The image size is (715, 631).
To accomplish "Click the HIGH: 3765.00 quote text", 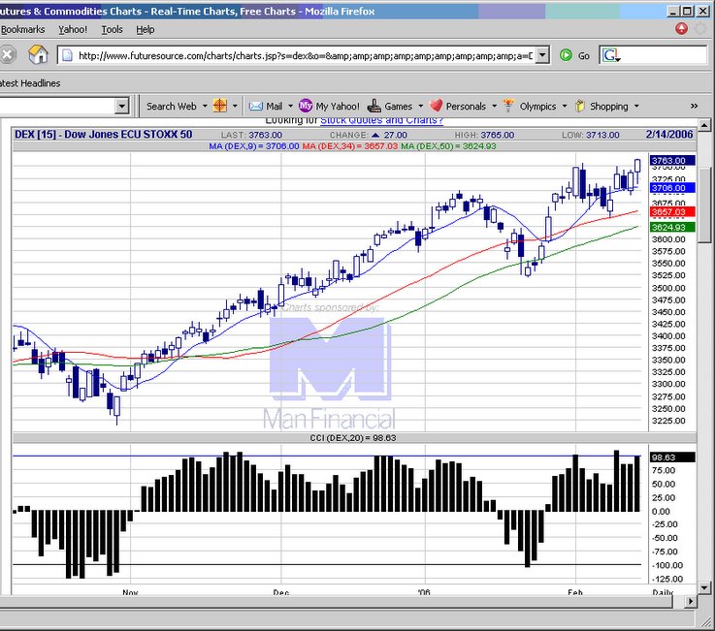I will [x=484, y=135].
